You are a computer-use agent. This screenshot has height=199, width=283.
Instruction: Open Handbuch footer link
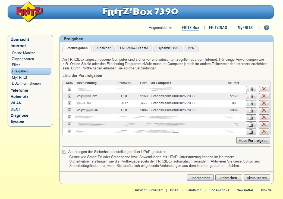pos(193,190)
